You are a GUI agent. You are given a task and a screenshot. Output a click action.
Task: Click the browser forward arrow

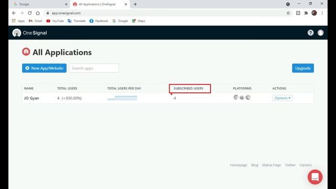point(22,13)
